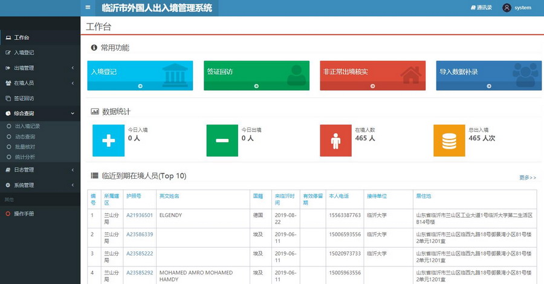Click the red circle icon beside 操作手册

(8, 214)
